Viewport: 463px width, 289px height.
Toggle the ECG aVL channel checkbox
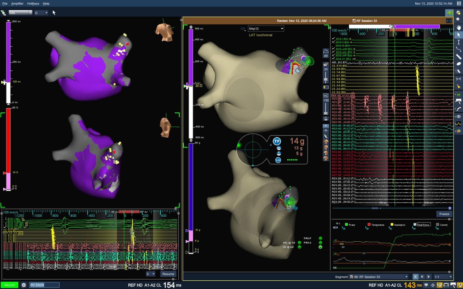pos(334,52)
